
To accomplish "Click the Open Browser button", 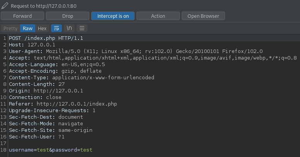I will pyautogui.click(x=203, y=16).
